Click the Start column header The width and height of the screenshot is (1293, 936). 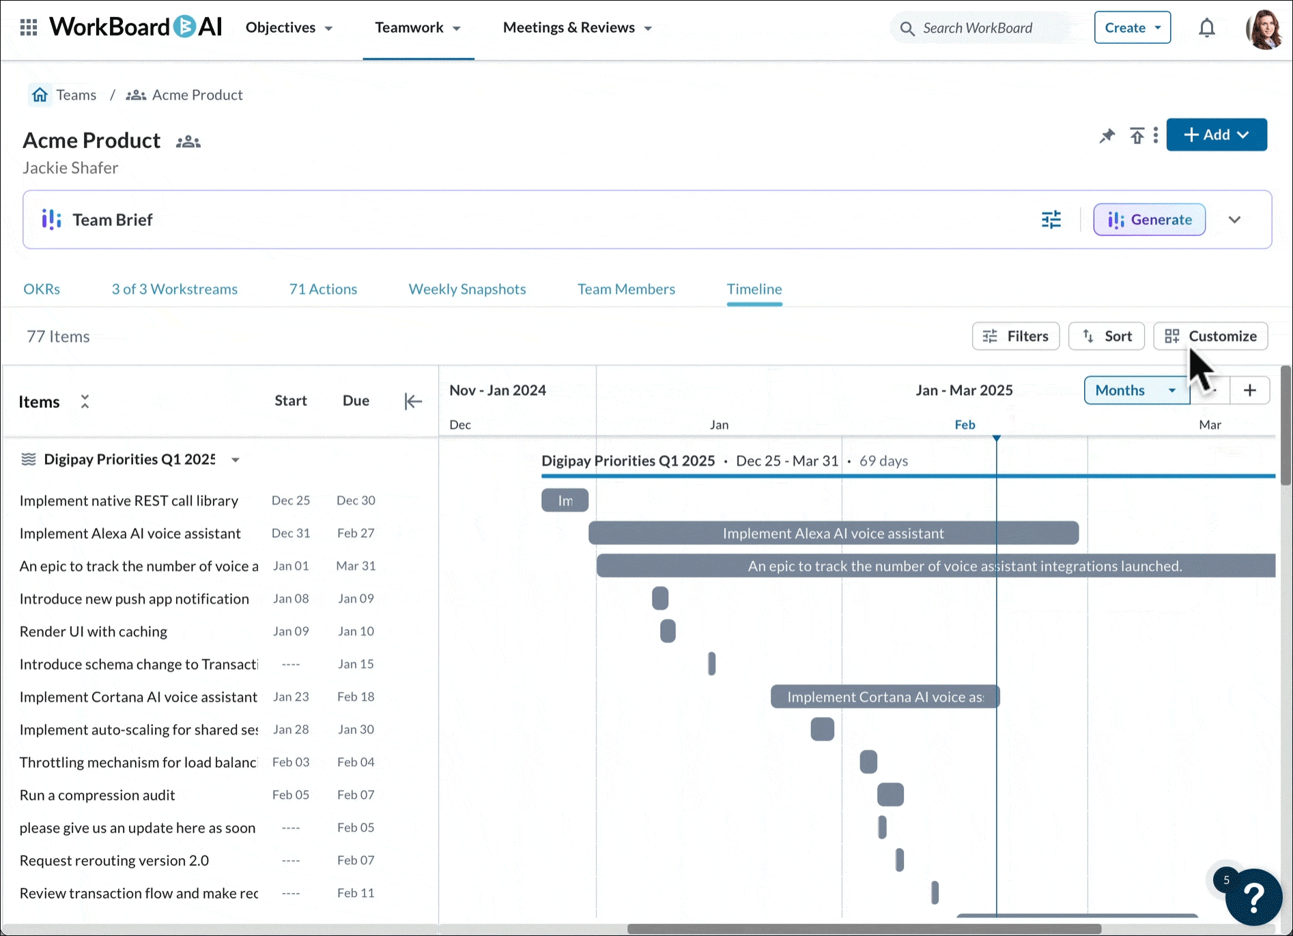pyautogui.click(x=291, y=401)
